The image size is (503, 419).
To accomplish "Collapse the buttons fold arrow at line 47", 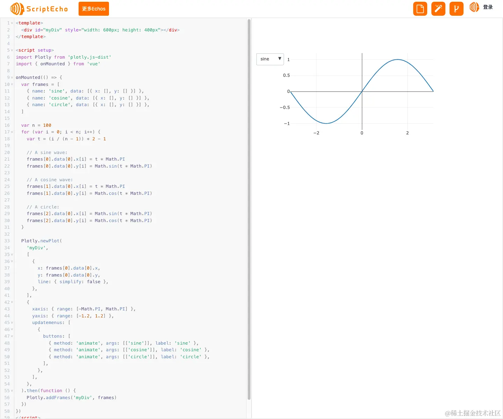I will (12, 336).
